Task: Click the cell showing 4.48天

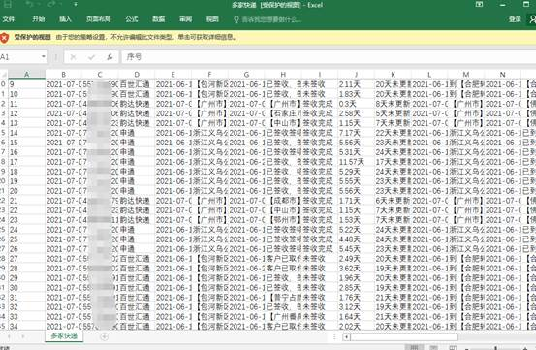Action: 356,239
